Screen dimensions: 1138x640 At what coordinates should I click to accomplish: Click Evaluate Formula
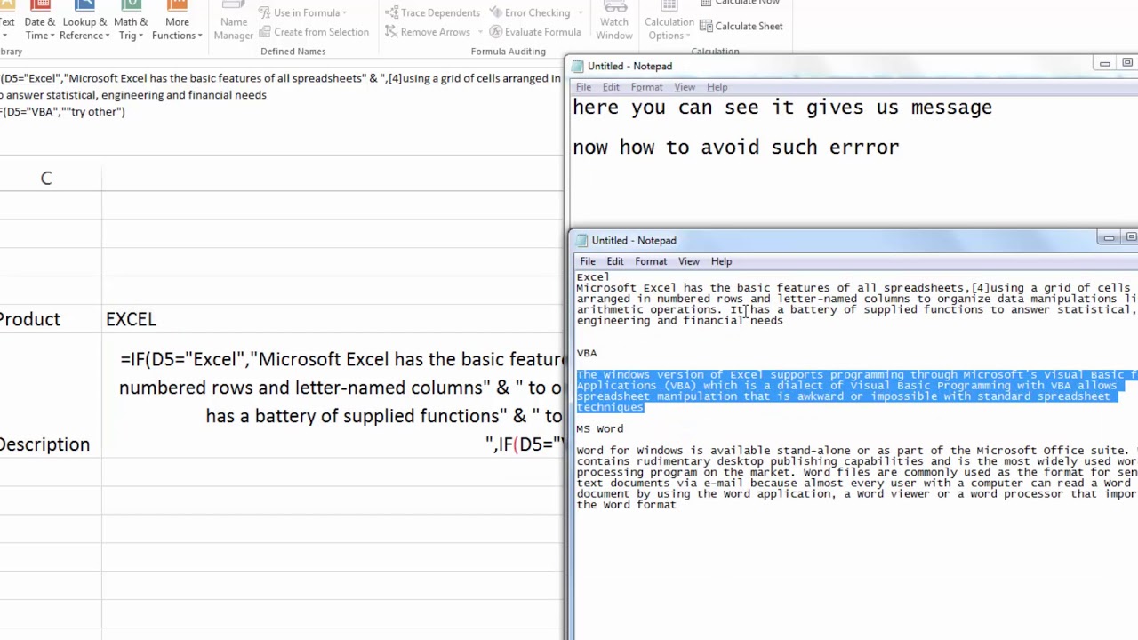coord(534,32)
